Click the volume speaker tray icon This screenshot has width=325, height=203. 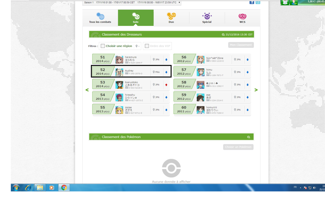[315, 188]
